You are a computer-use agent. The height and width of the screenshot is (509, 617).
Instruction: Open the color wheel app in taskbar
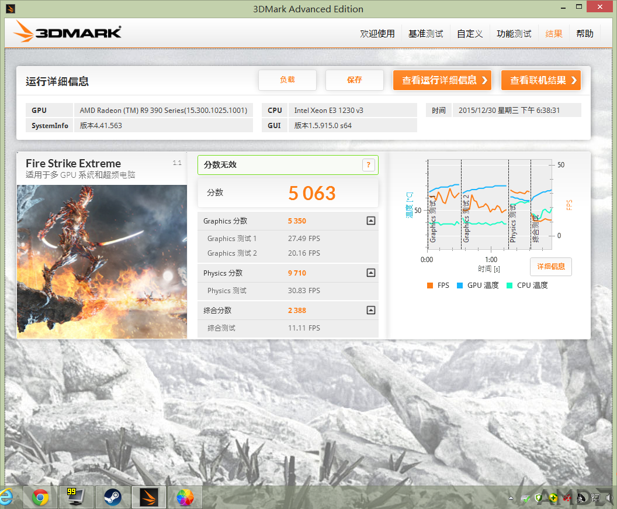click(185, 497)
